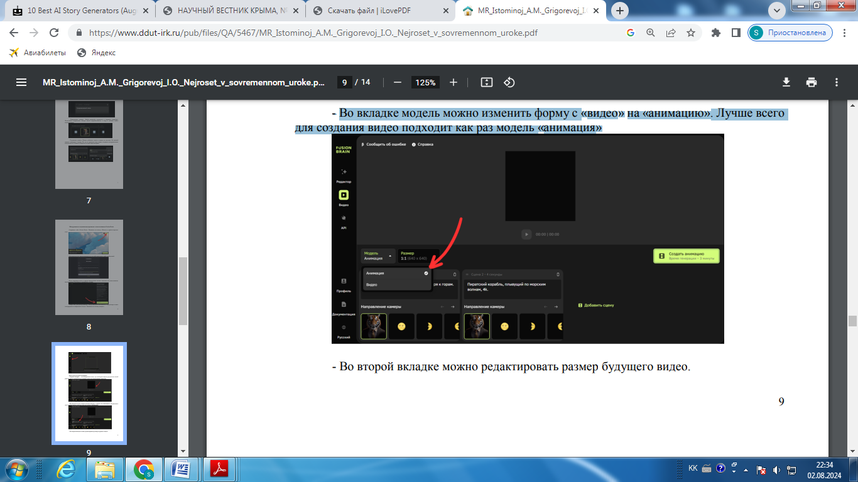This screenshot has width=858, height=482.
Task: Click the page number input field
Action: (344, 82)
